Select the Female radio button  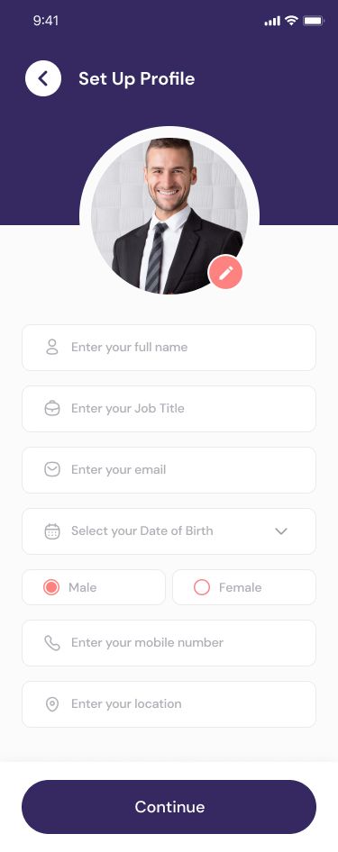pos(202,587)
